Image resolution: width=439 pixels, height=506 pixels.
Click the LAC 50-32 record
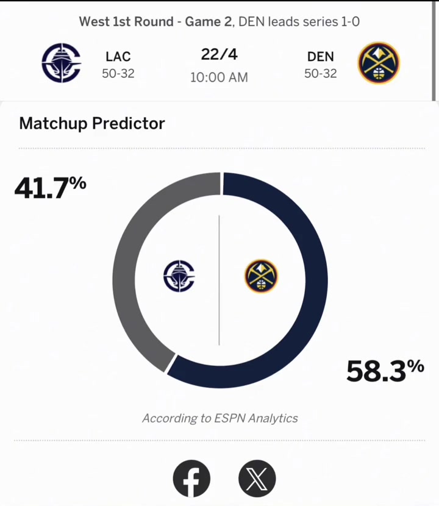click(x=118, y=74)
